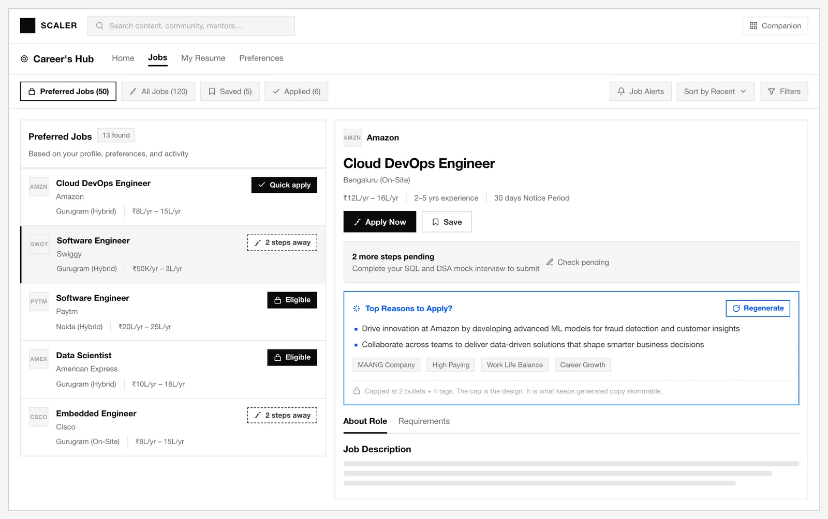This screenshot has height=519, width=828.
Task: Click the pencil icon beside Check pending
Action: pos(550,262)
